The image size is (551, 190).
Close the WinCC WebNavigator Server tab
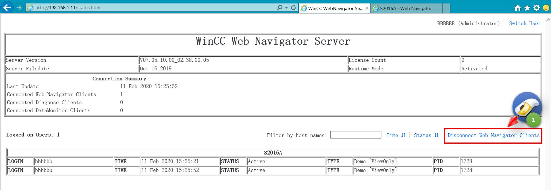pos(367,8)
